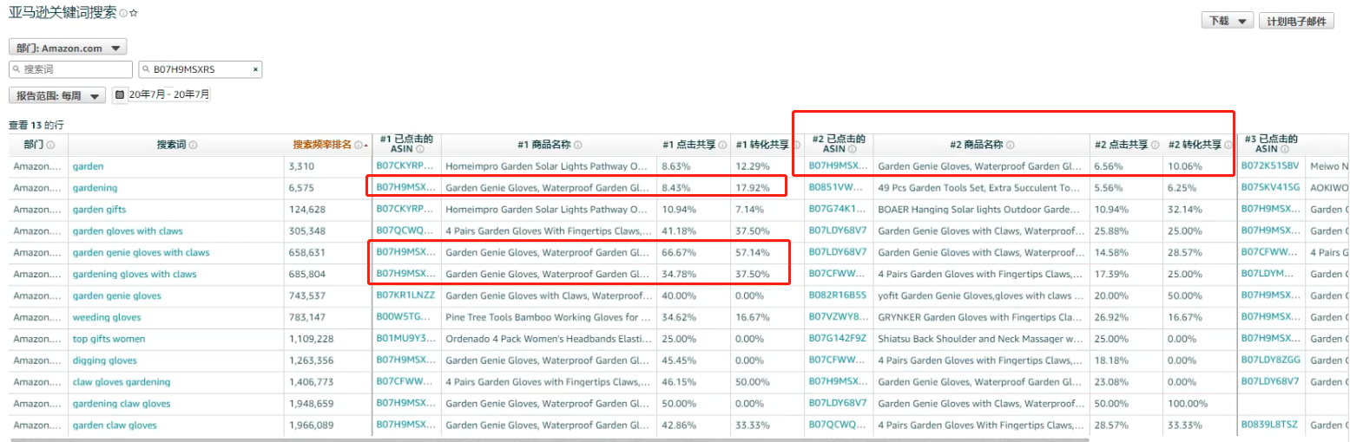Open the 报告范围: 每周 dropdown
Image resolution: width=1350 pixels, height=442 pixels.
click(x=57, y=95)
